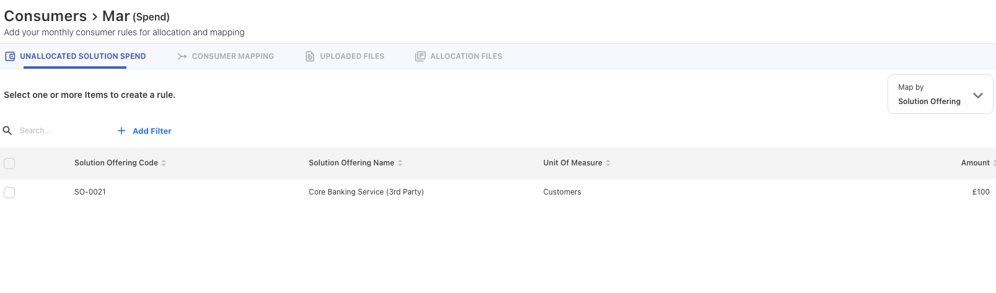
Task: Click the magnifying glass search icon
Action: (x=8, y=131)
